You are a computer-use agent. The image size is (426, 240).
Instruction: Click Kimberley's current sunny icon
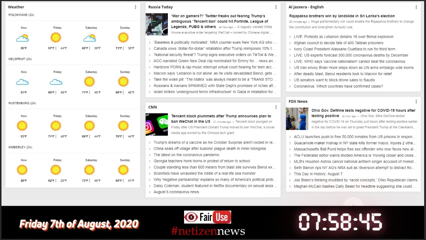22,170
